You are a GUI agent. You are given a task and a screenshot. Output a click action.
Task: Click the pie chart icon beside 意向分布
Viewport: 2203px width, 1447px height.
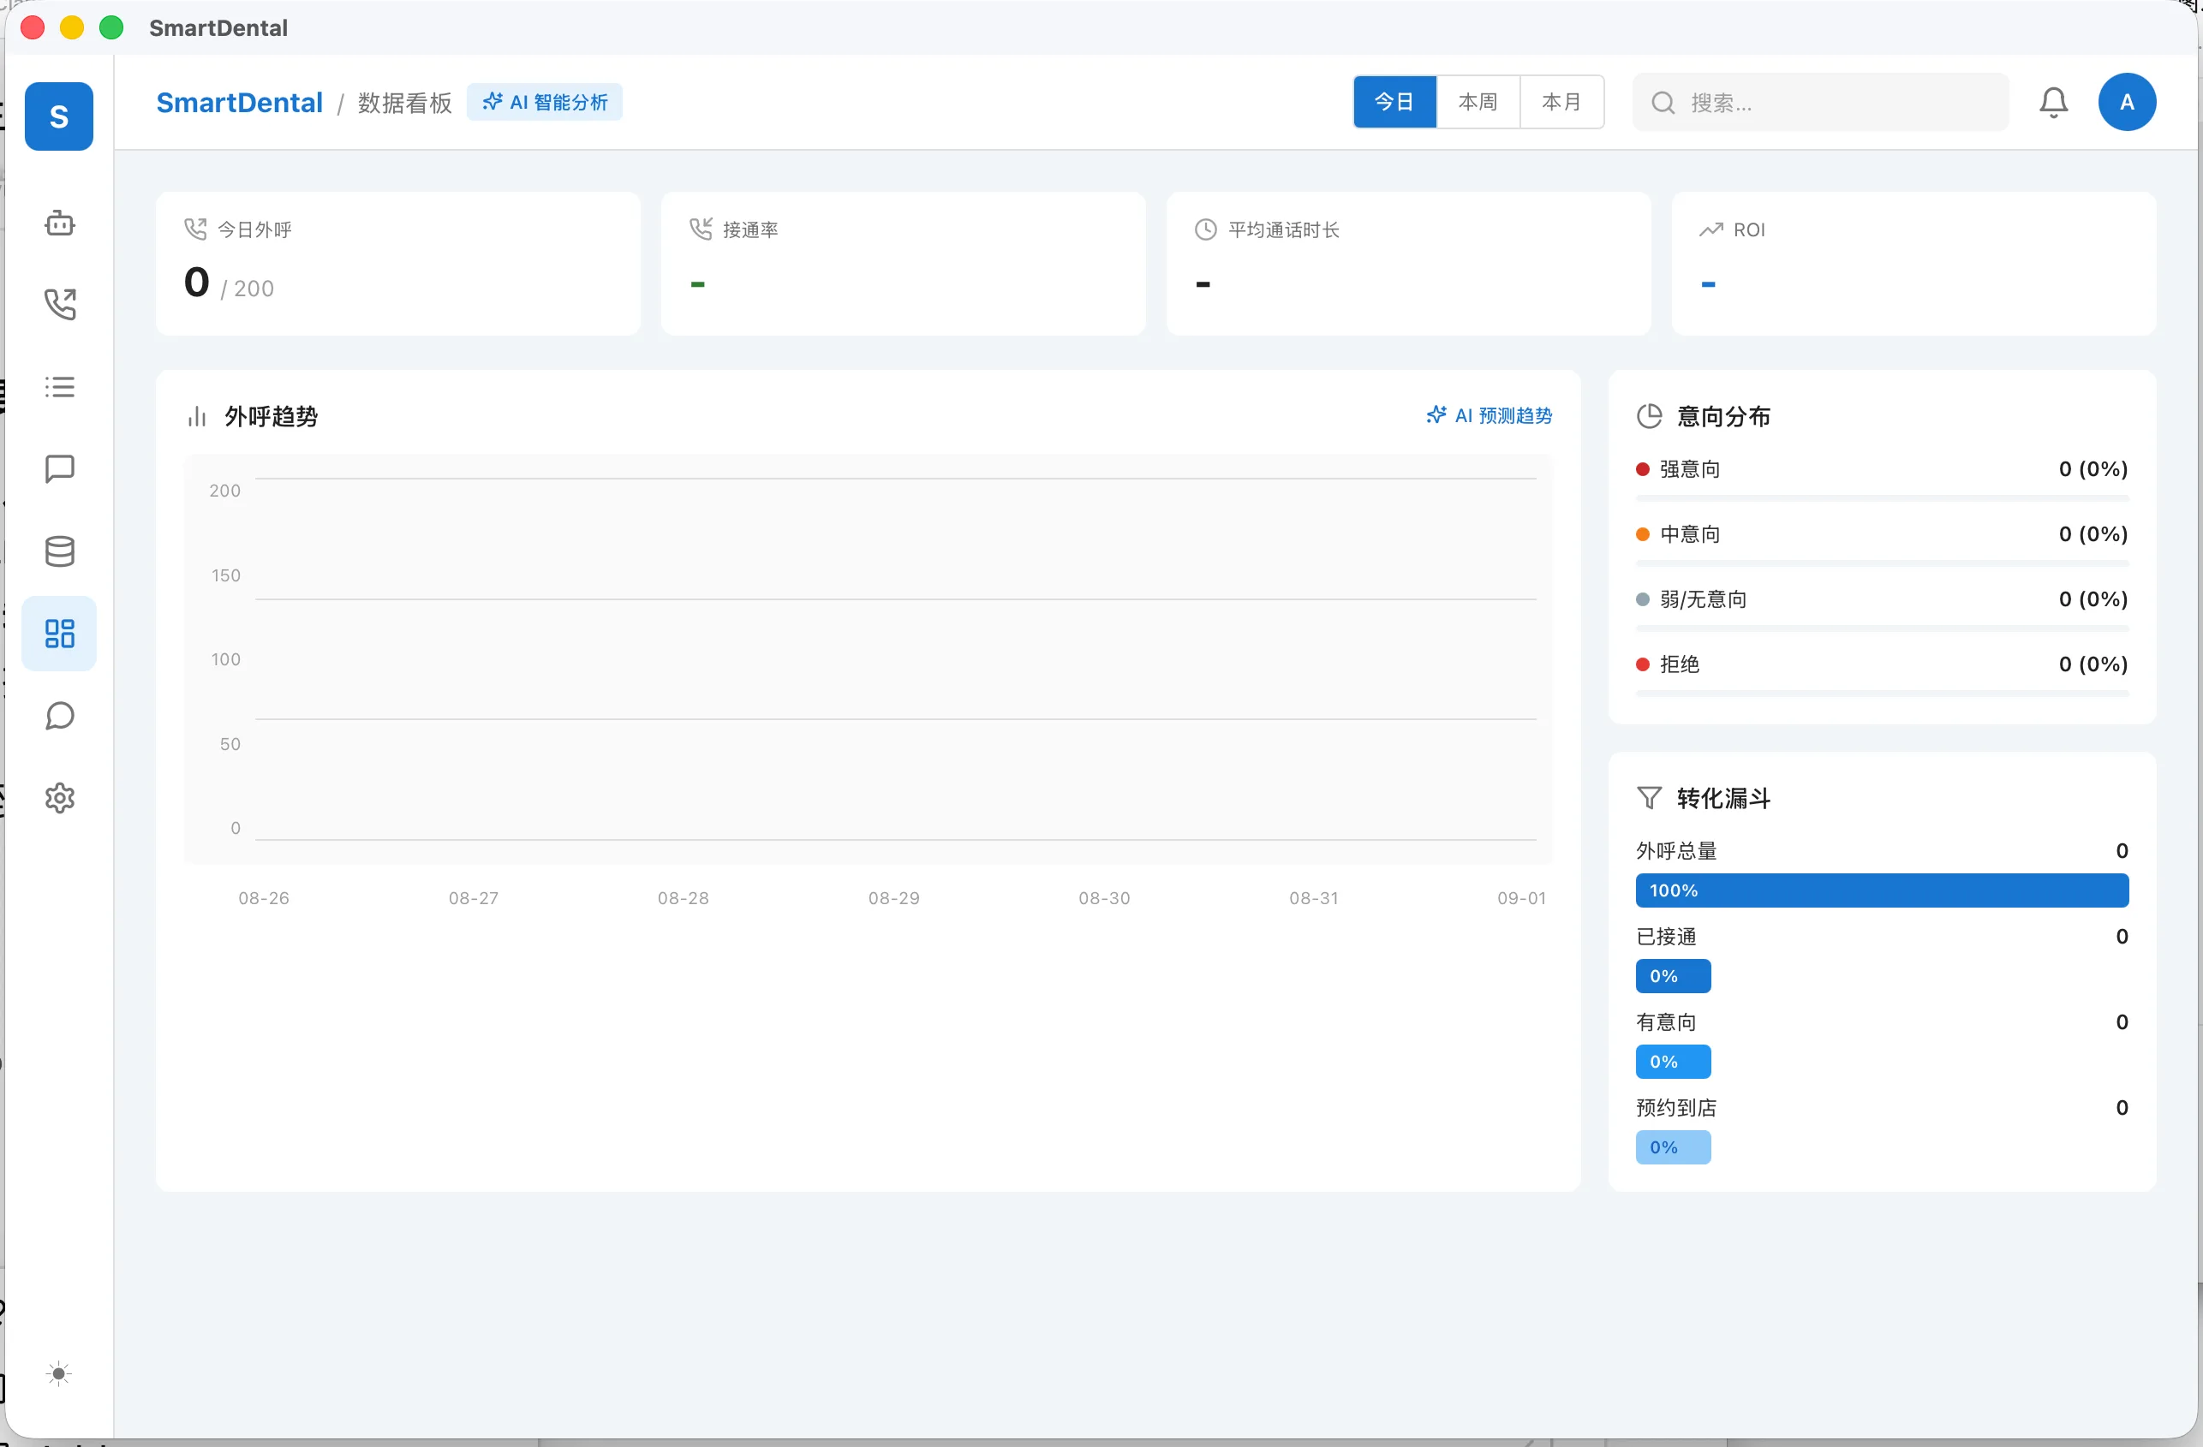[x=1649, y=416]
